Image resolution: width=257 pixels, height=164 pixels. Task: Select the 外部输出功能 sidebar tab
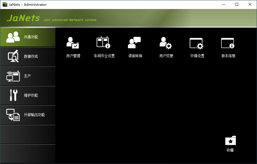[x=28, y=115]
